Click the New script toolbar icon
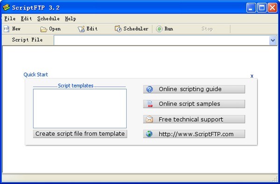The width and height of the screenshot is (280, 184). pyautogui.click(x=7, y=29)
